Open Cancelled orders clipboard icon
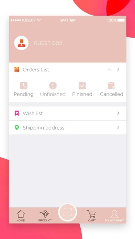Image resolution: width=135 pixels, height=239 pixels. [112, 86]
